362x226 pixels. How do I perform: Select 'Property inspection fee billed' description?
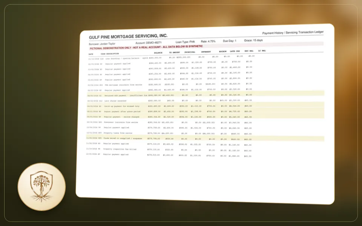[x=120, y=149]
